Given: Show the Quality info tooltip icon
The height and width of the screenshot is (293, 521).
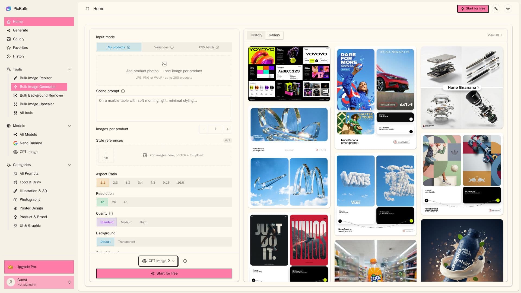Looking at the screenshot, I should coord(111,214).
